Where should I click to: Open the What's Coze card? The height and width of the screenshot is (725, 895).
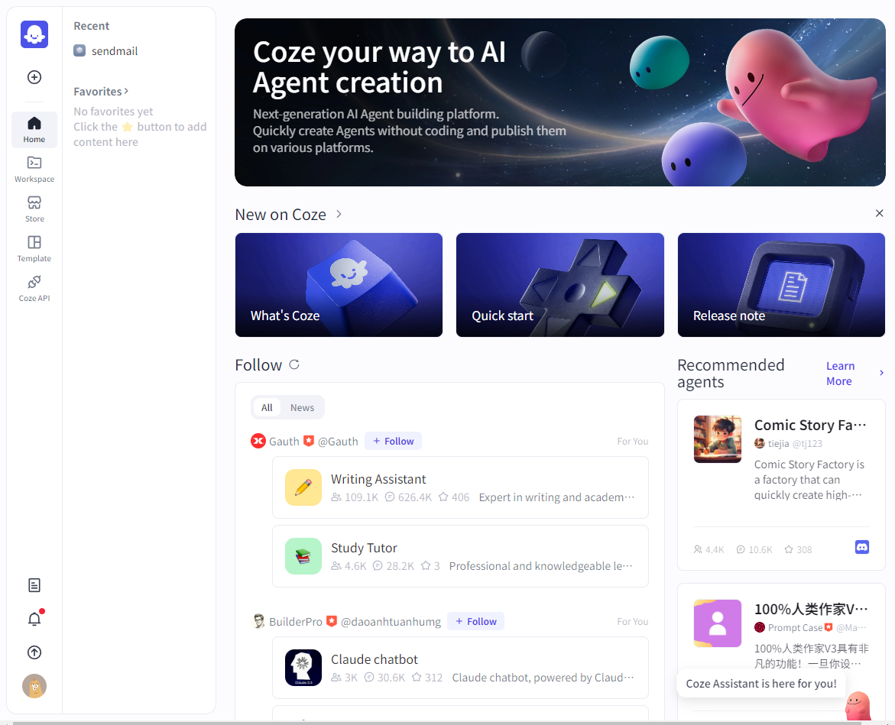(339, 285)
